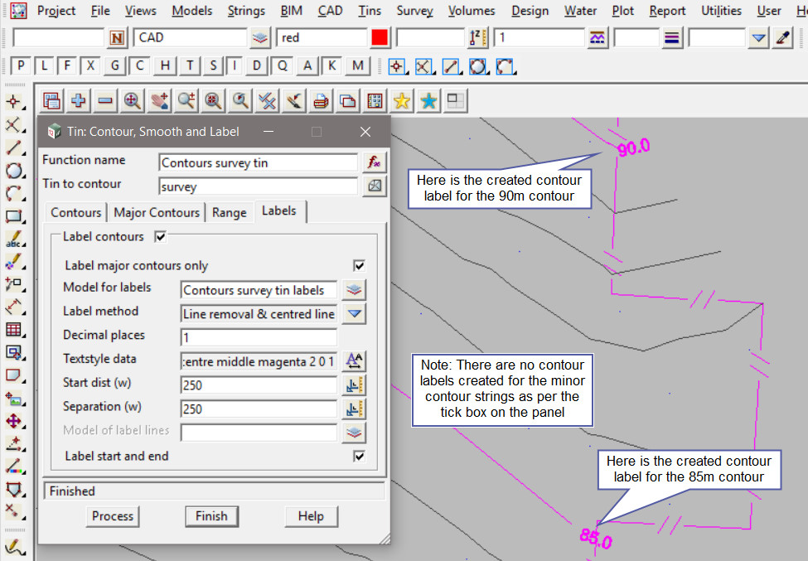
Task: Toggle the G snap letter button
Action: 114,65
